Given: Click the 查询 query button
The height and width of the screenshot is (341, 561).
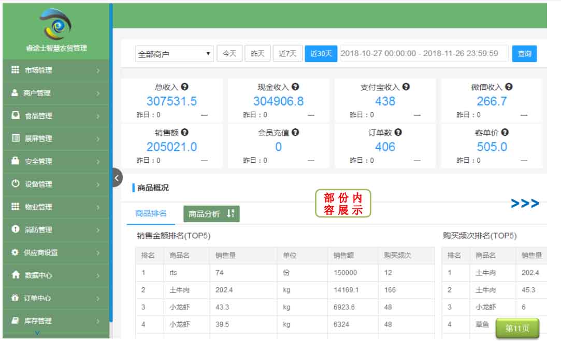Looking at the screenshot, I should (x=524, y=53).
